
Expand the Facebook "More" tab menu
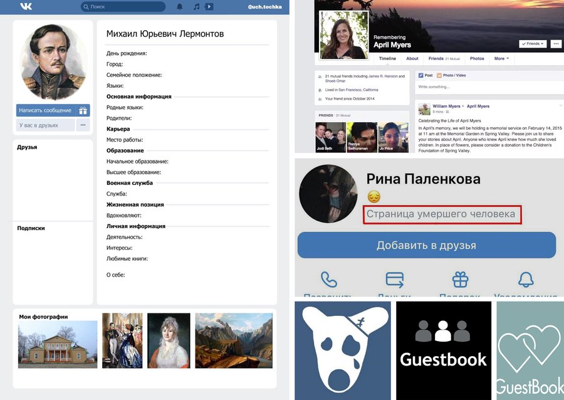click(x=501, y=58)
